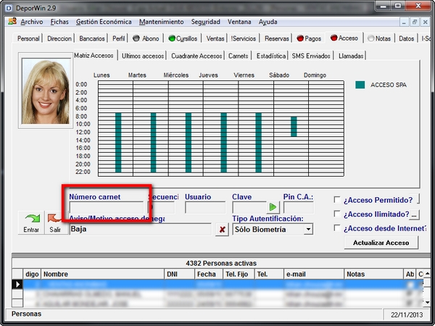Viewport: 435px width, 326px height.
Task: Open the Seguridad menu
Action: (206, 22)
